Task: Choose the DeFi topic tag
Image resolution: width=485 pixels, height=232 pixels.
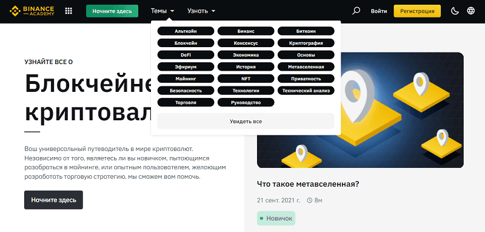Action: [186, 55]
